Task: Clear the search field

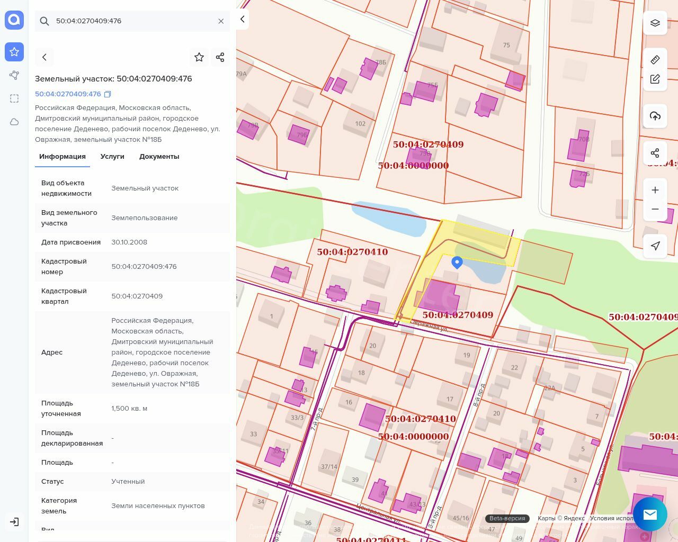Action: (221, 21)
